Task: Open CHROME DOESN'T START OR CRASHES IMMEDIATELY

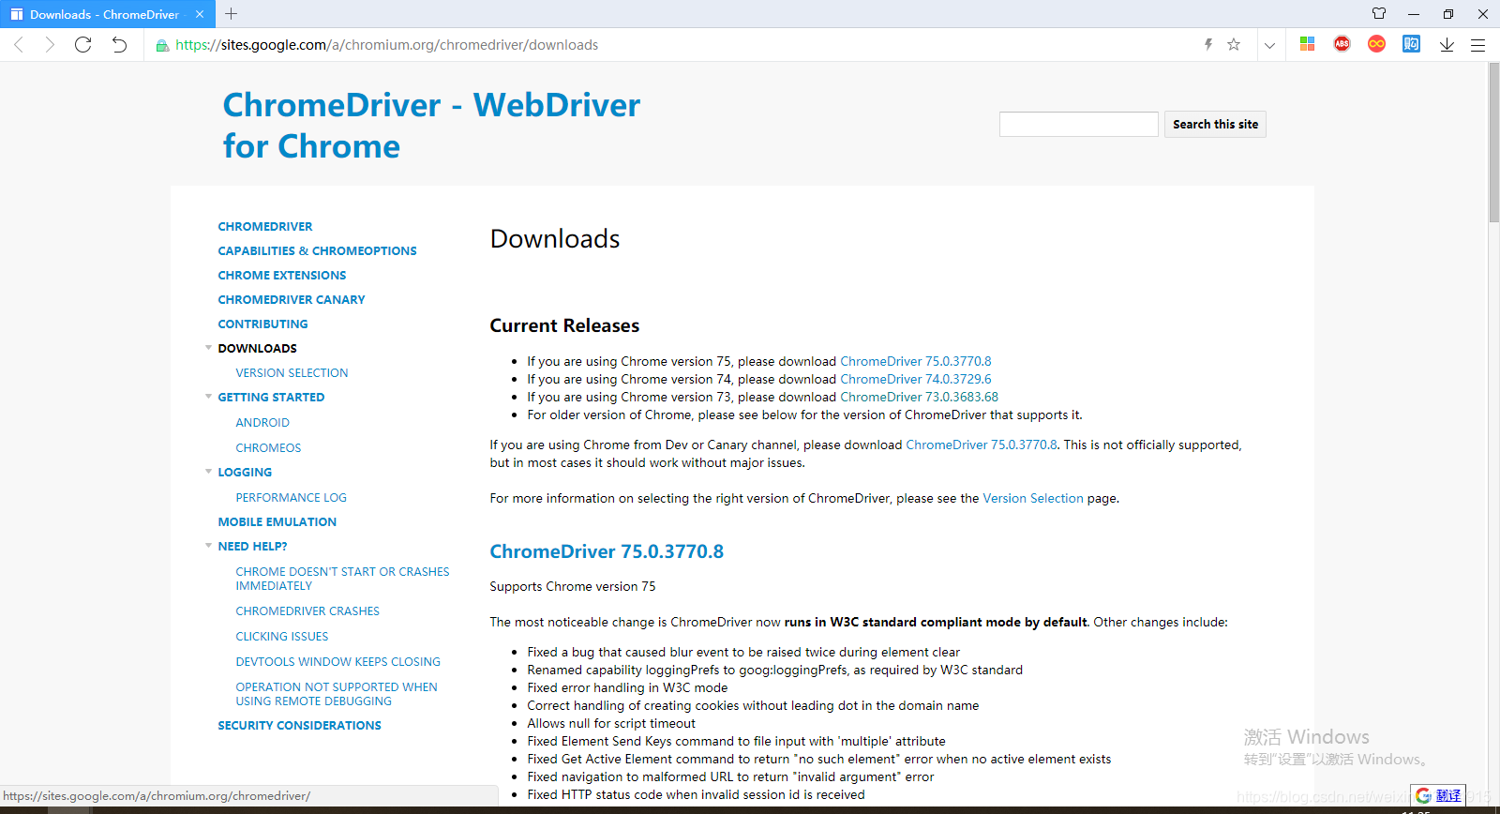Action: pyautogui.click(x=342, y=579)
